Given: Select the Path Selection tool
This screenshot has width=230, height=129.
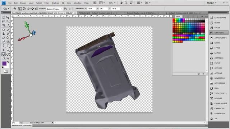Looking at the screenshot, I should (4, 50).
